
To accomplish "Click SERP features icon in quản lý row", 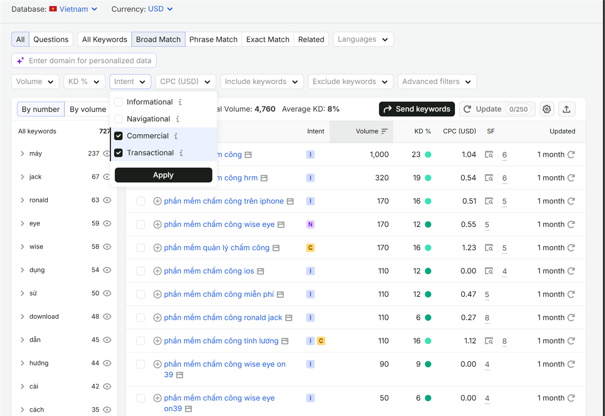I will tap(489, 248).
